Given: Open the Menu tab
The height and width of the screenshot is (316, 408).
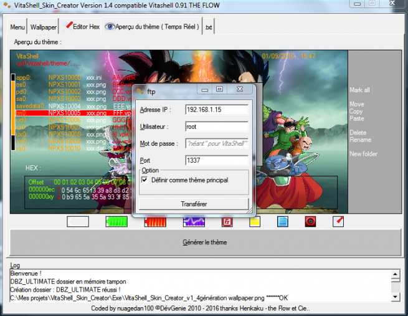Looking at the screenshot, I should pos(17,27).
